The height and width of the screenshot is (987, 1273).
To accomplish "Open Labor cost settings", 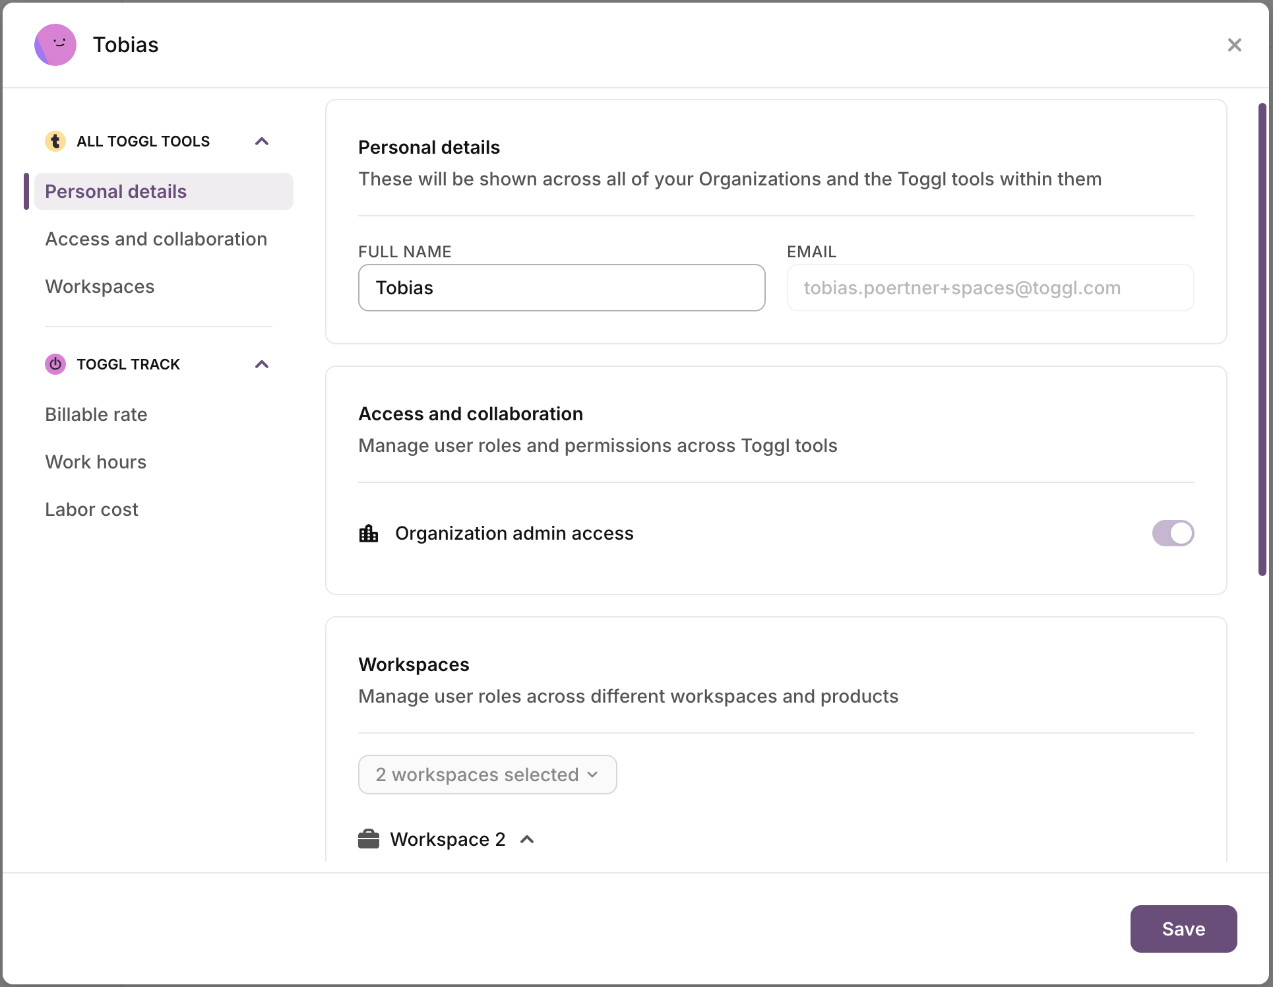I will point(92,509).
